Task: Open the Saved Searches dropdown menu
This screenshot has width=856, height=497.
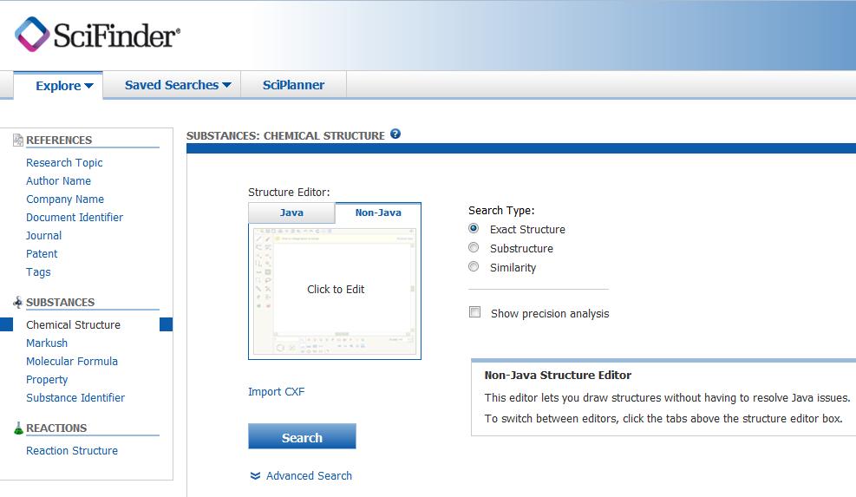Action: click(x=178, y=85)
